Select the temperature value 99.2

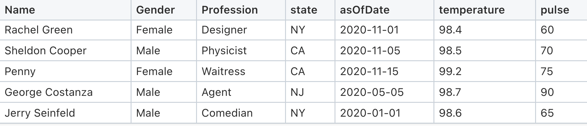(x=450, y=71)
